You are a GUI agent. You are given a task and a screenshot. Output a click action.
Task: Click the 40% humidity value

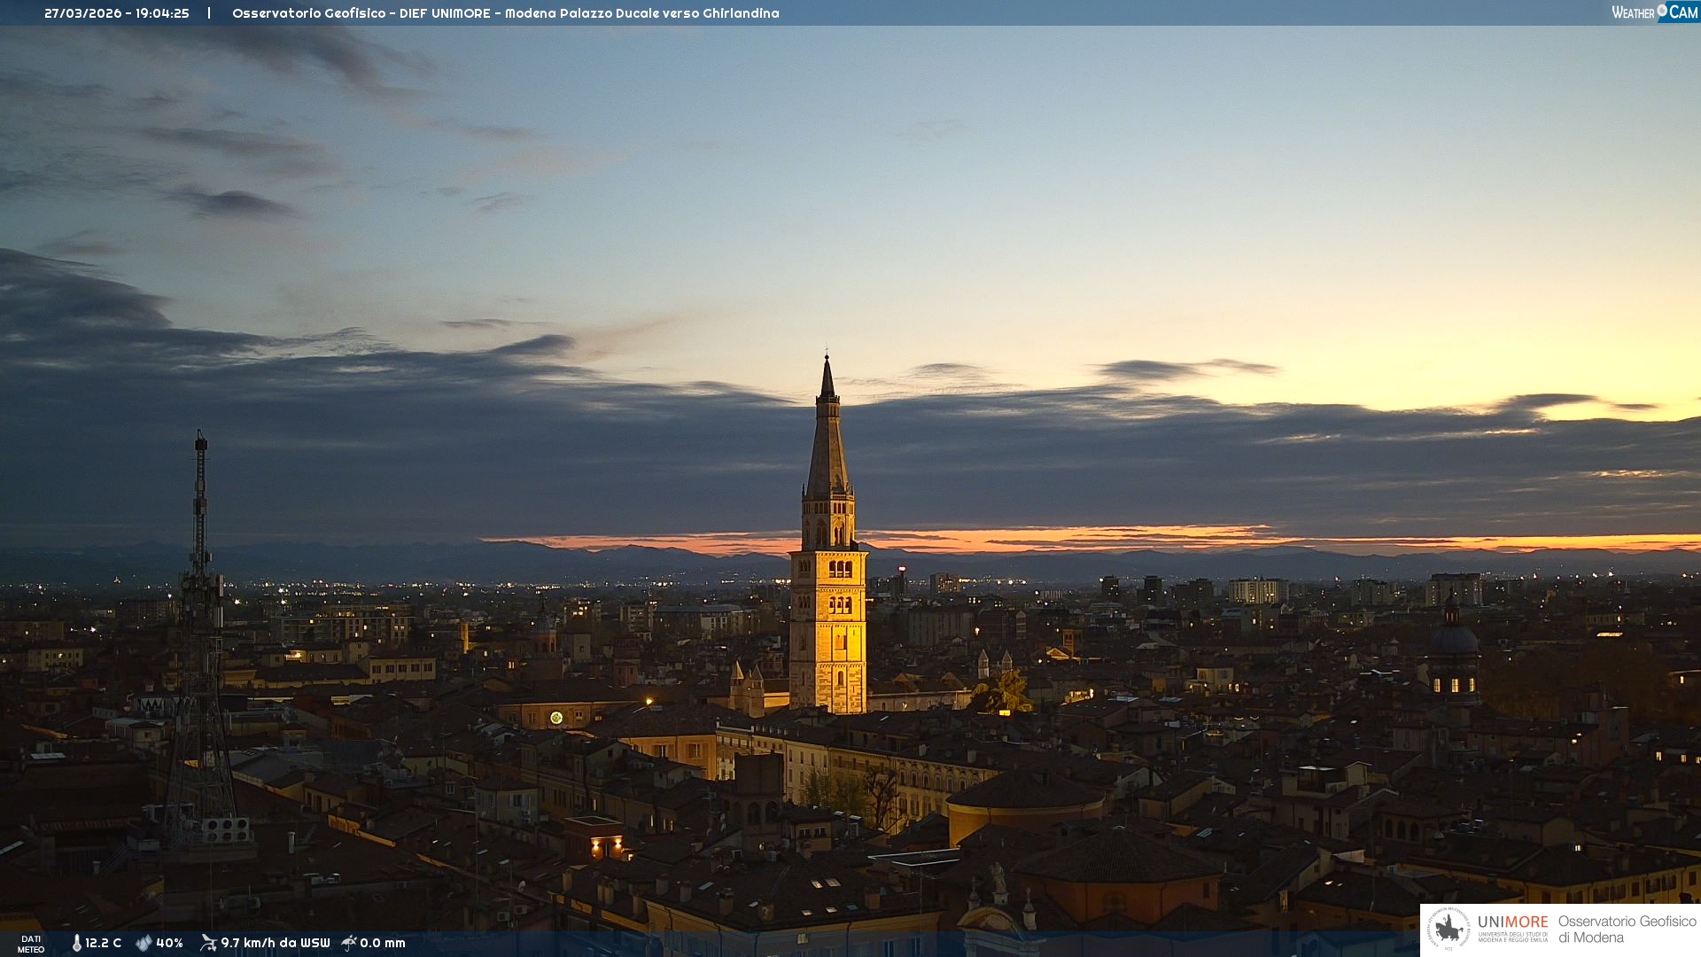click(x=169, y=943)
